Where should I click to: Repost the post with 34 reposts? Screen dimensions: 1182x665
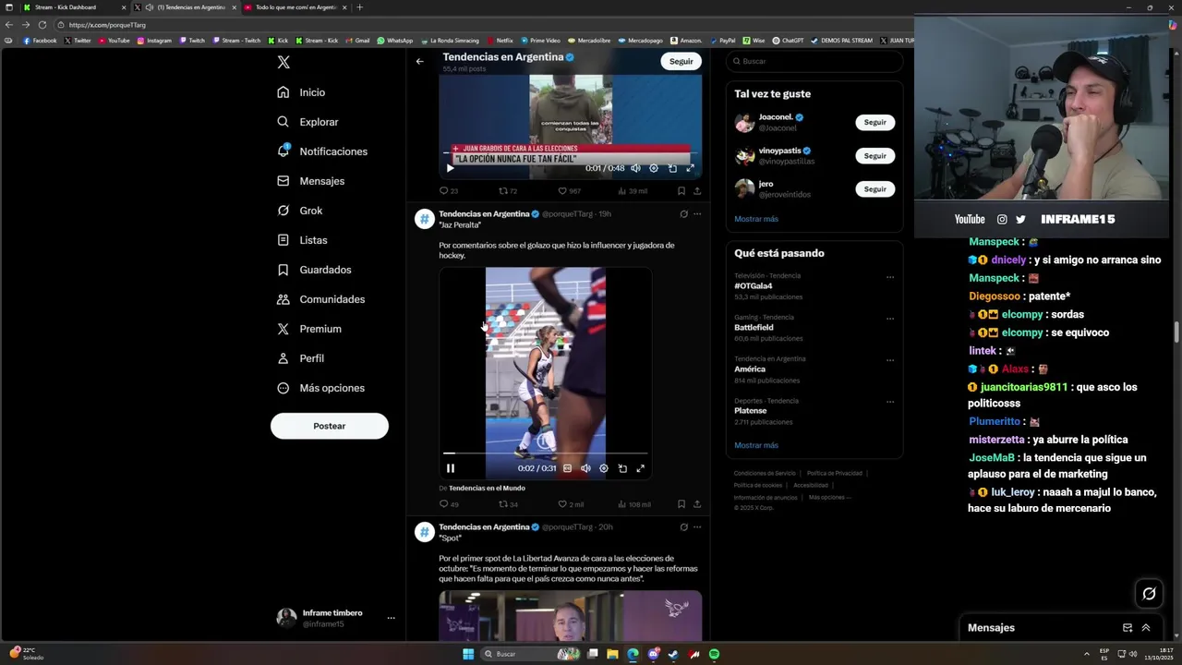click(508, 504)
